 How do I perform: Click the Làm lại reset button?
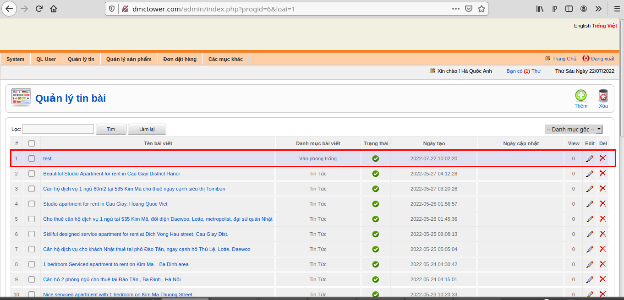pyautogui.click(x=147, y=129)
